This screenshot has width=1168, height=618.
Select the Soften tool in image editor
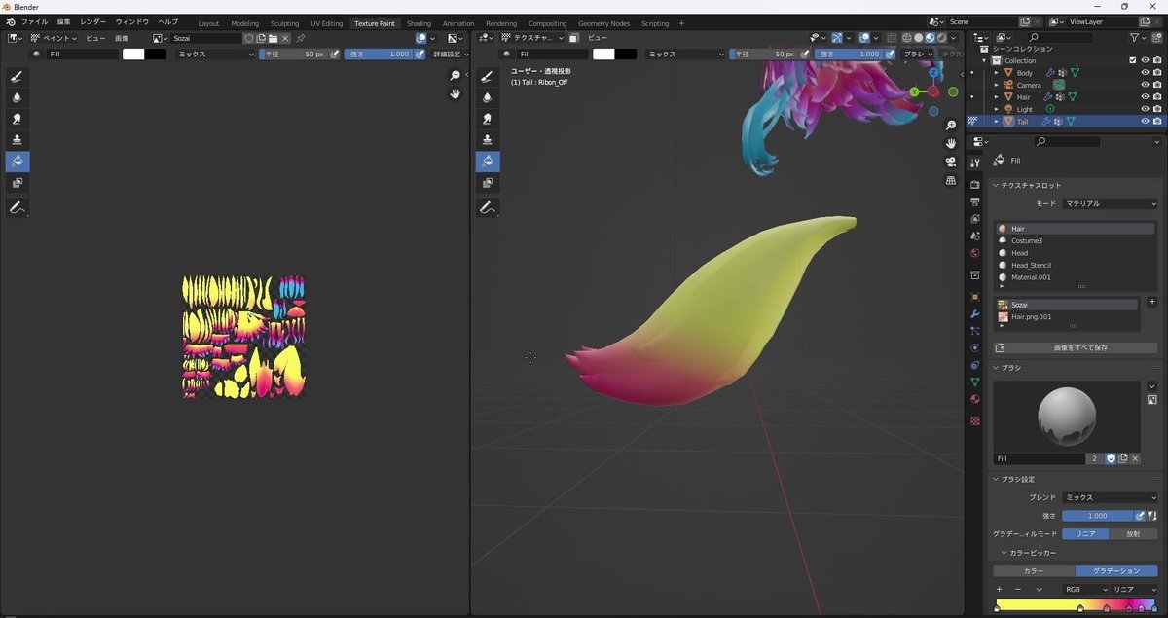(18, 97)
